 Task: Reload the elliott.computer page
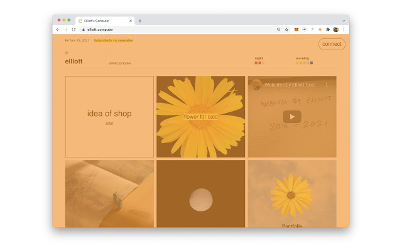pyautogui.click(x=74, y=29)
